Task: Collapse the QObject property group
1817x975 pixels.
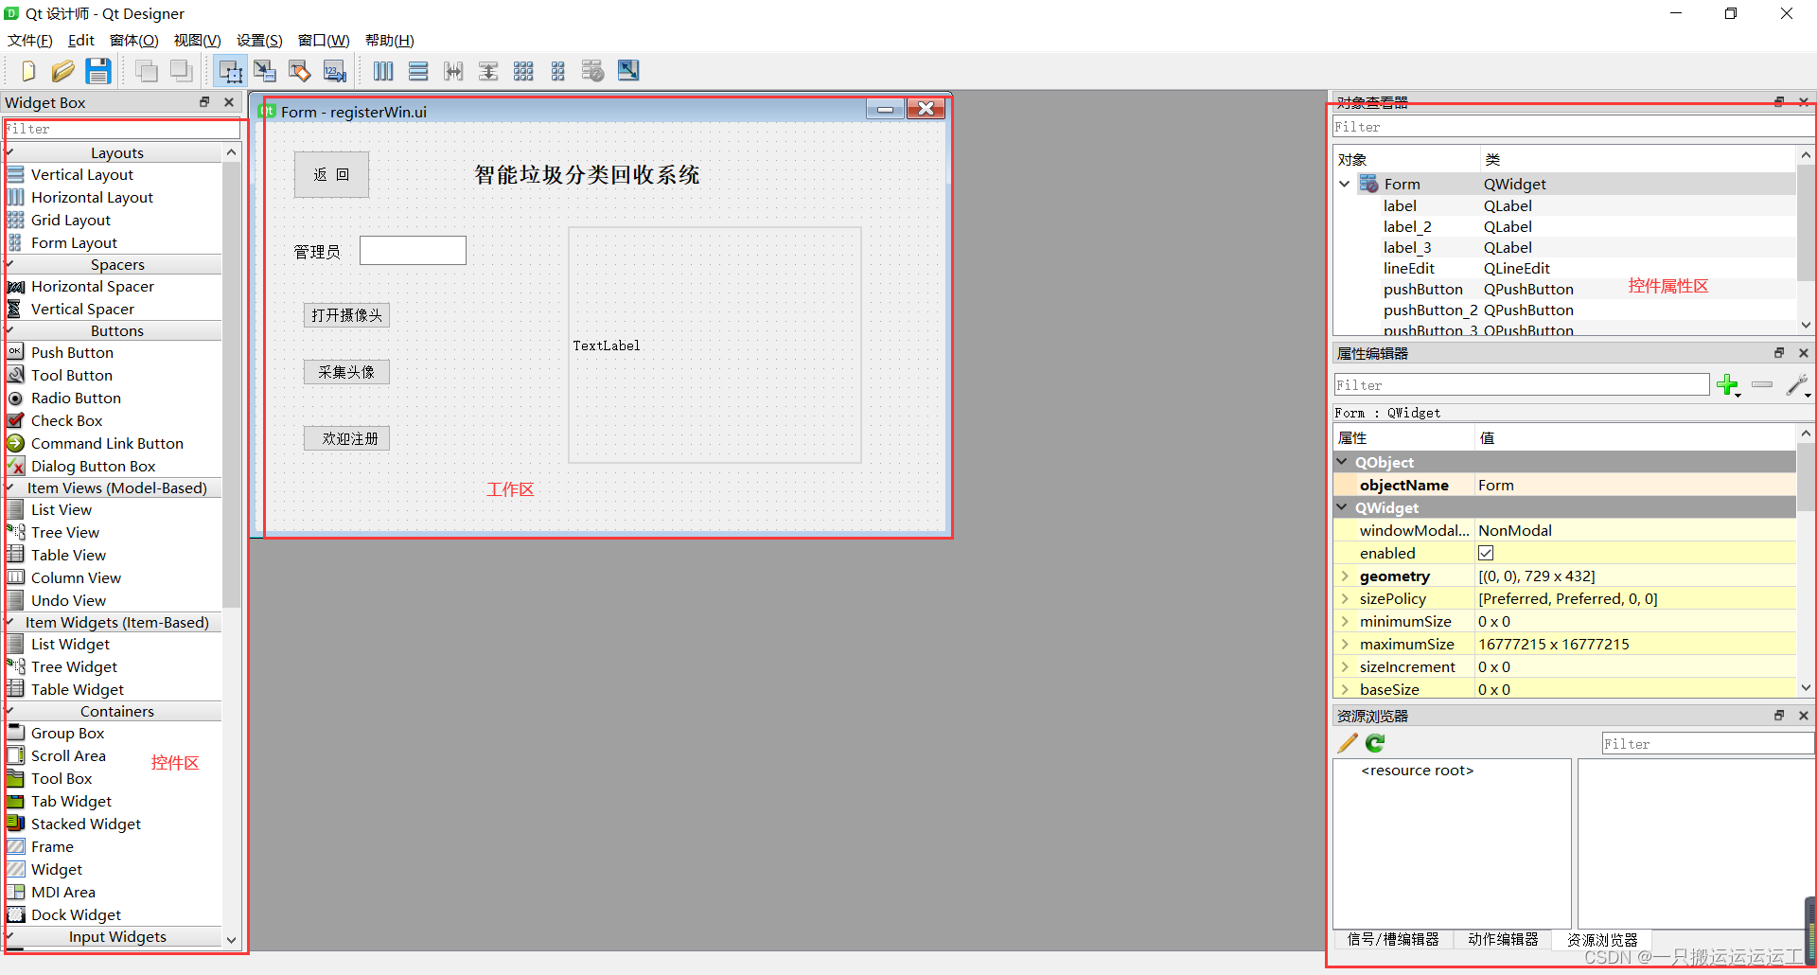Action: click(1342, 462)
